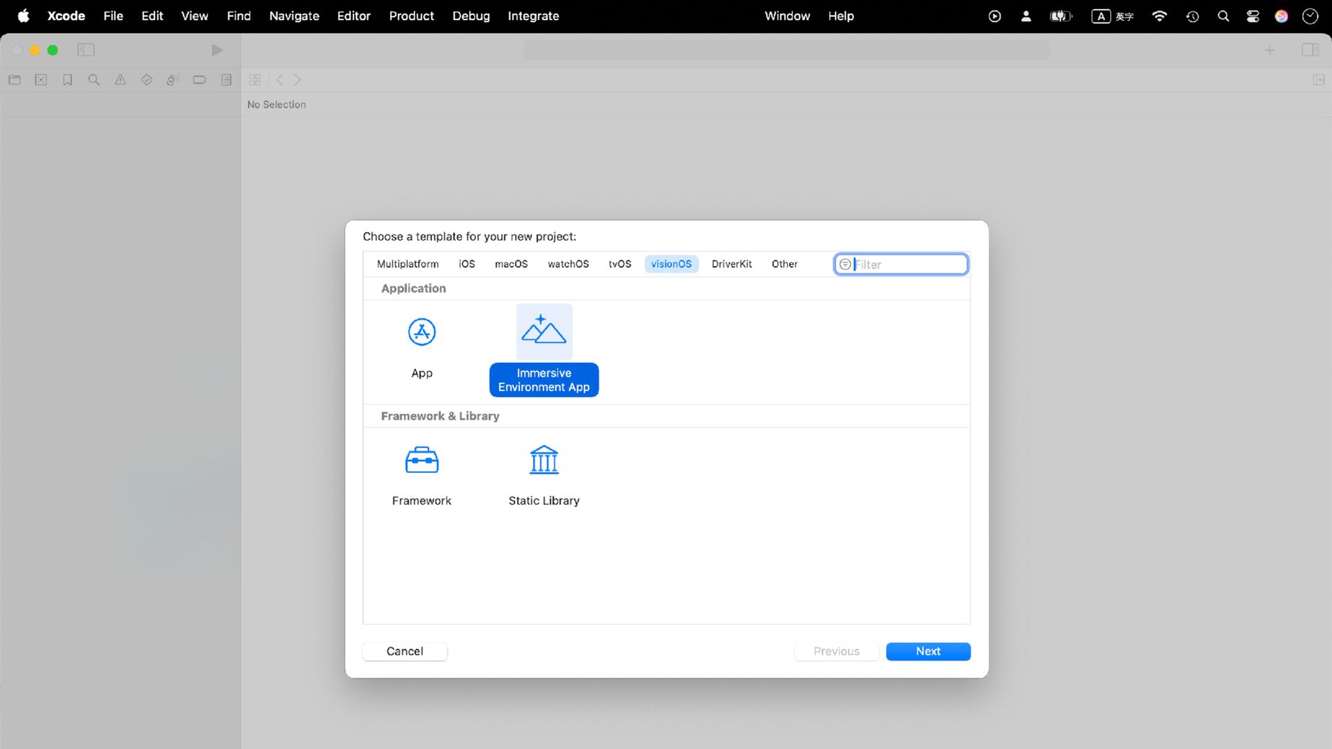
Task: Open the Edit menu
Action: pos(152,16)
